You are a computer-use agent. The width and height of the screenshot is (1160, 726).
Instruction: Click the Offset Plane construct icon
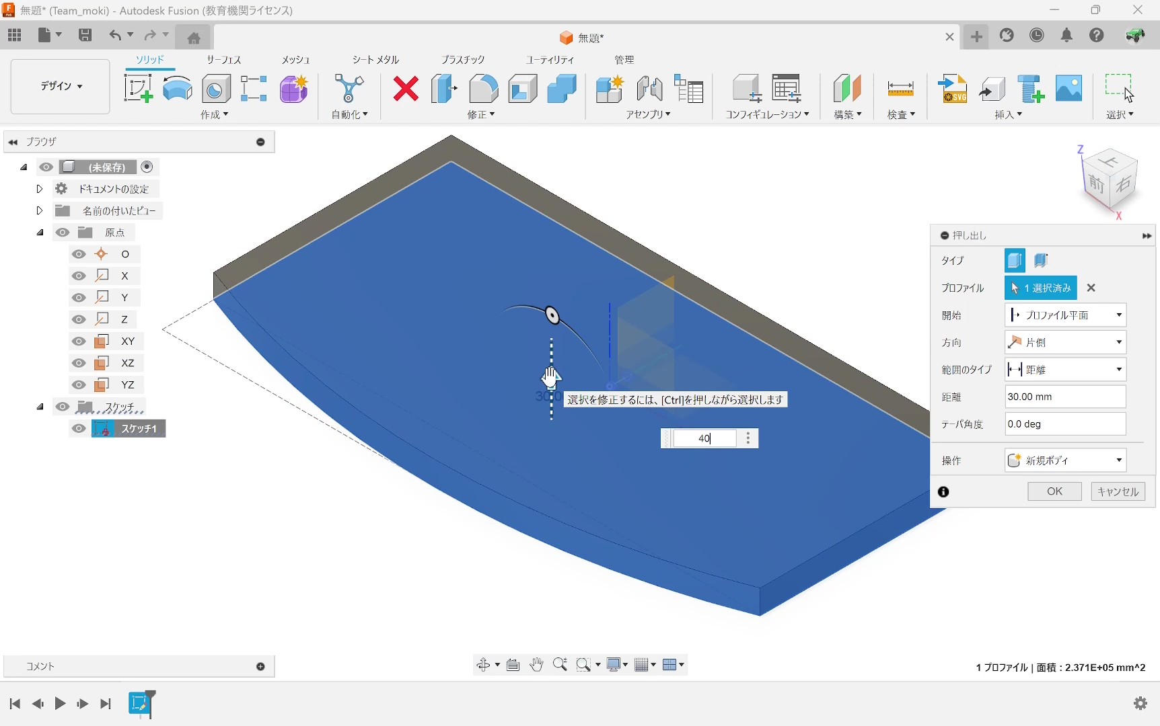point(847,89)
